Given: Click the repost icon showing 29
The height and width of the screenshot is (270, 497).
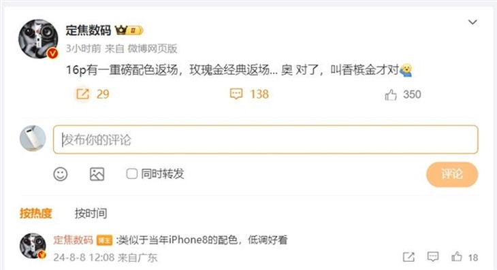Looking at the screenshot, I should click(82, 94).
